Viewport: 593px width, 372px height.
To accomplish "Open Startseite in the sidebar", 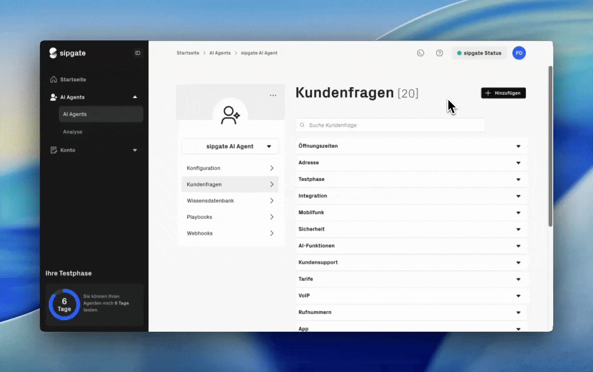I will click(x=73, y=80).
